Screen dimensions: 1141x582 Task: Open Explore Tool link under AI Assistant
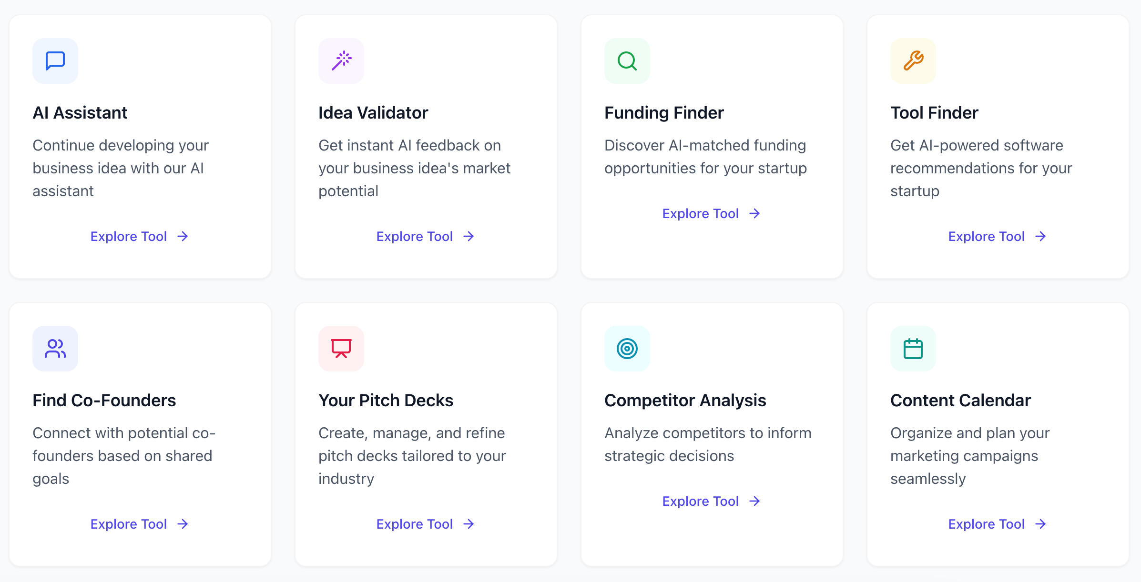click(x=139, y=236)
